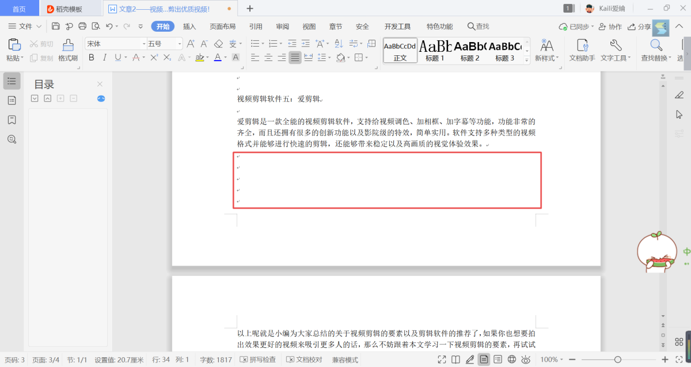The width and height of the screenshot is (691, 367).
Task: Open 文档助手 document assistant
Action: coord(583,50)
